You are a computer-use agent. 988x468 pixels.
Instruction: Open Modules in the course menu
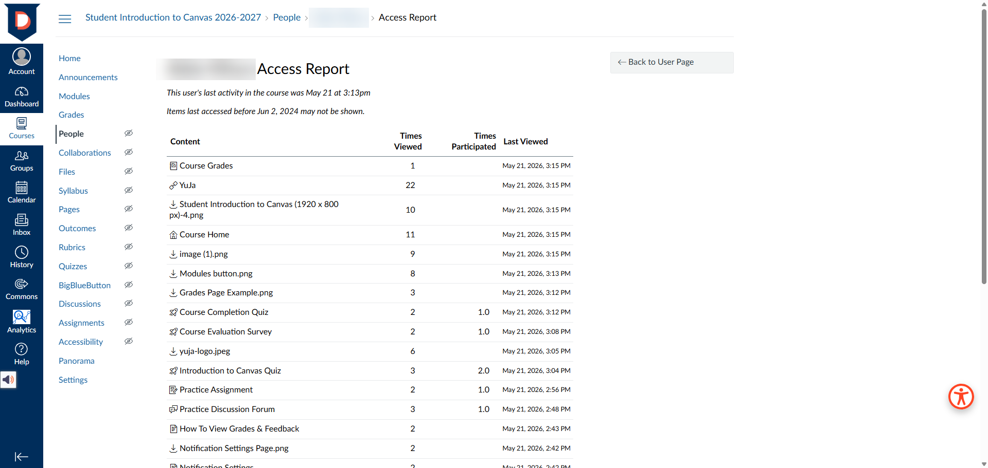point(74,96)
